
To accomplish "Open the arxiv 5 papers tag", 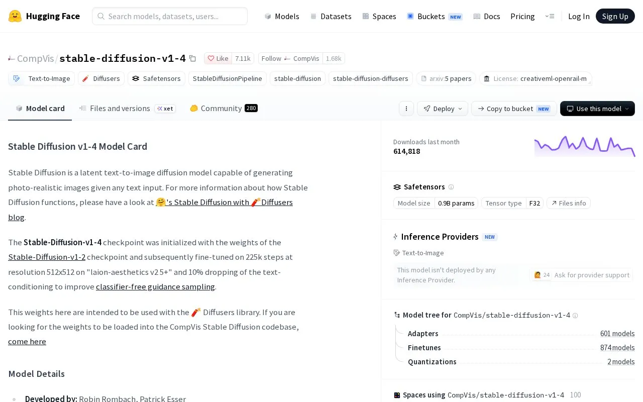I will (x=446, y=78).
